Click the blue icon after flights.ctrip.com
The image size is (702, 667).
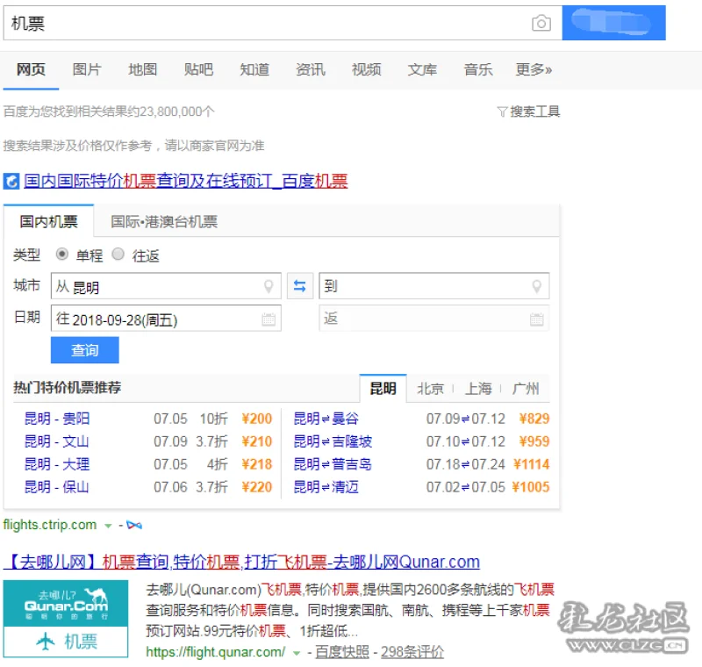coord(134,525)
